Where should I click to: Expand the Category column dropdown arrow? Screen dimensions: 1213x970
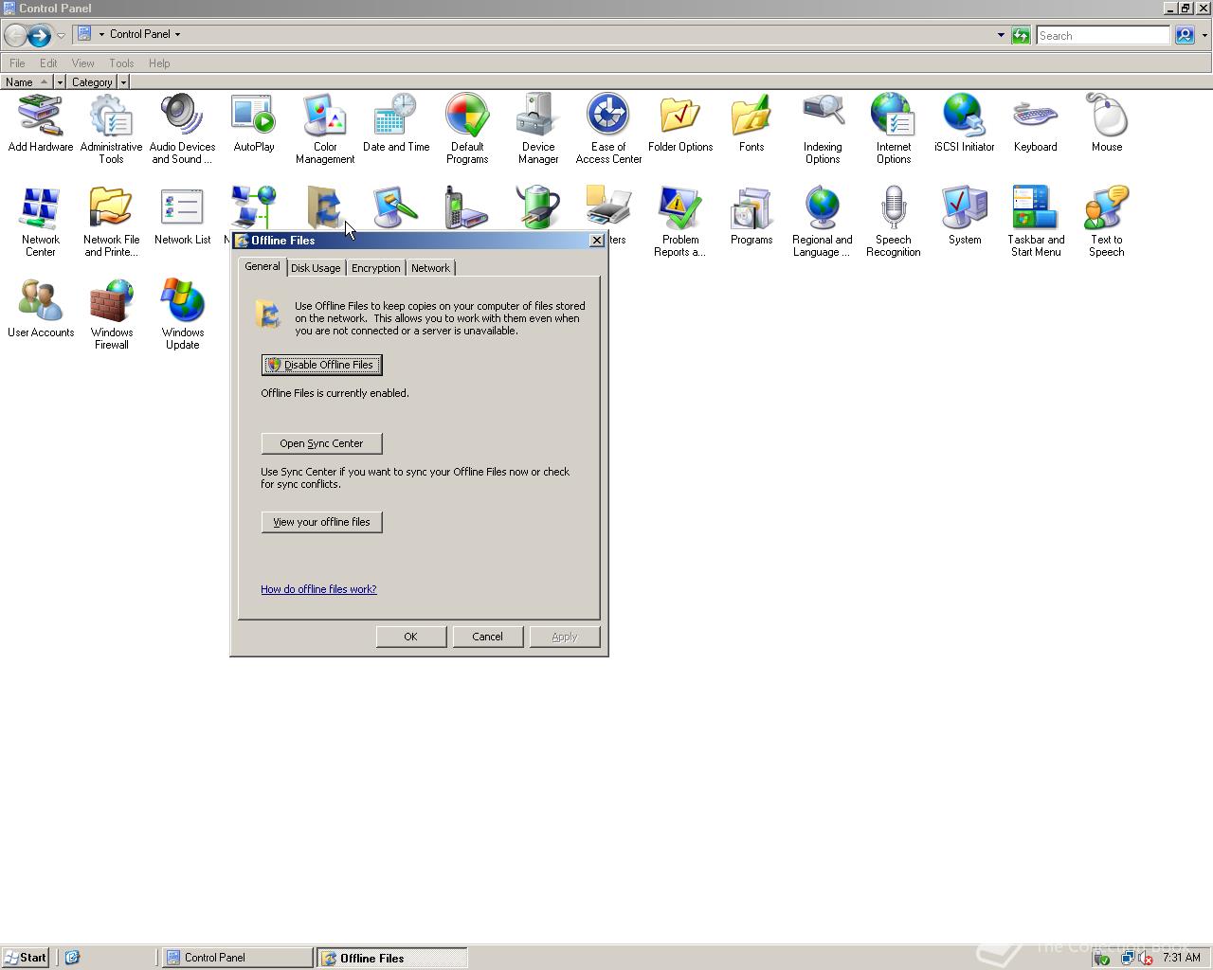[x=123, y=82]
